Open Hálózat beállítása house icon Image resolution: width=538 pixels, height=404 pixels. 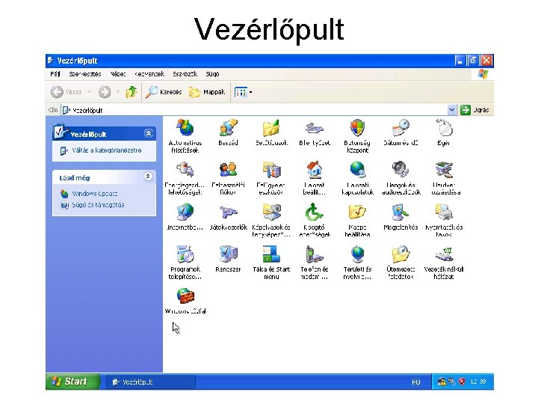pyautogui.click(x=315, y=170)
